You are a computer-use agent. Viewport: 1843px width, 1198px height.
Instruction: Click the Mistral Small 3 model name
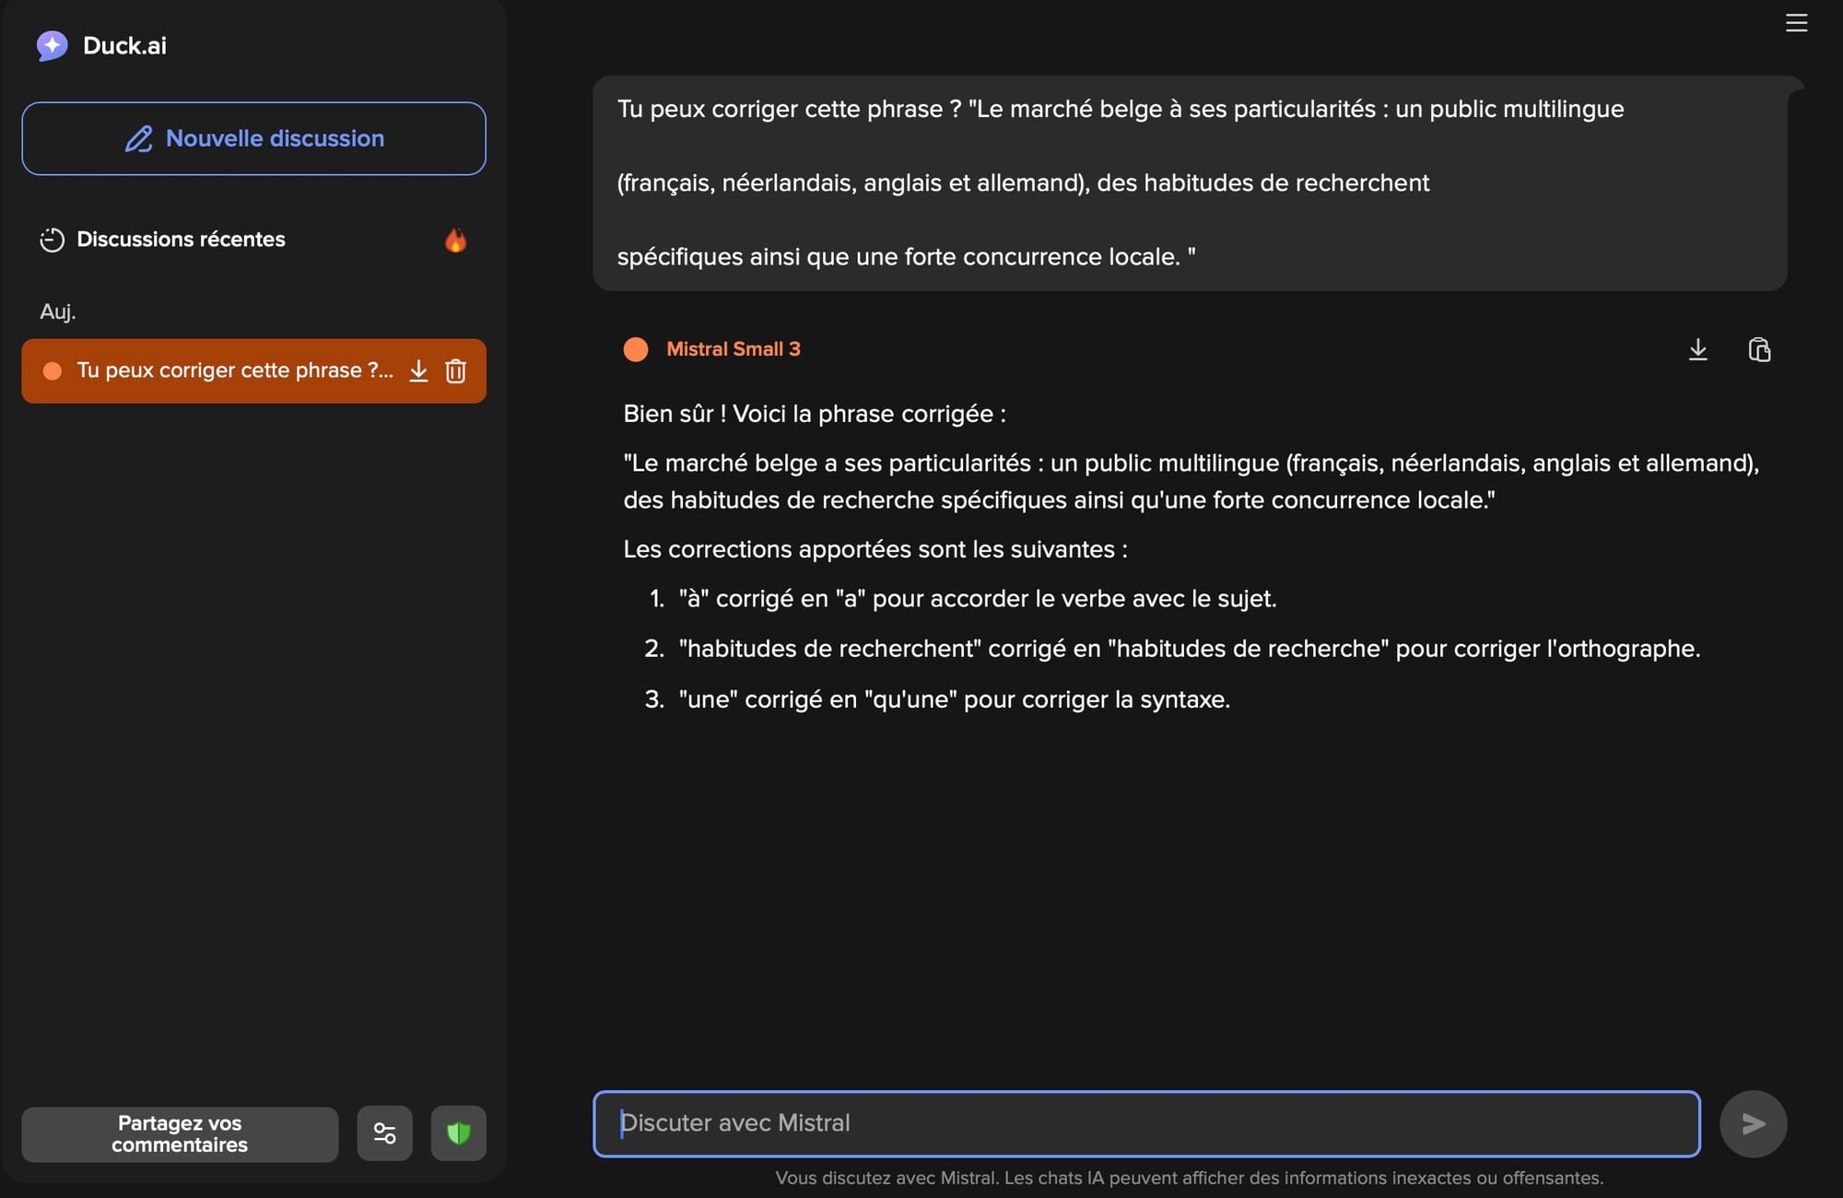point(733,349)
